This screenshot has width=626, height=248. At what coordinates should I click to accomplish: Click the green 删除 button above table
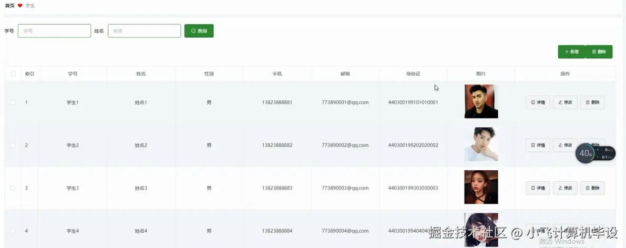pyautogui.click(x=599, y=52)
